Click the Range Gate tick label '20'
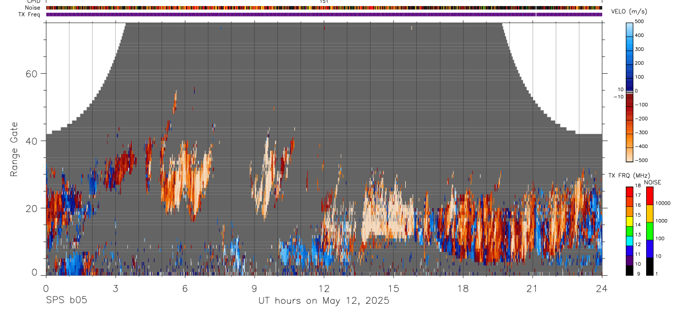677x312 pixels. (x=31, y=208)
